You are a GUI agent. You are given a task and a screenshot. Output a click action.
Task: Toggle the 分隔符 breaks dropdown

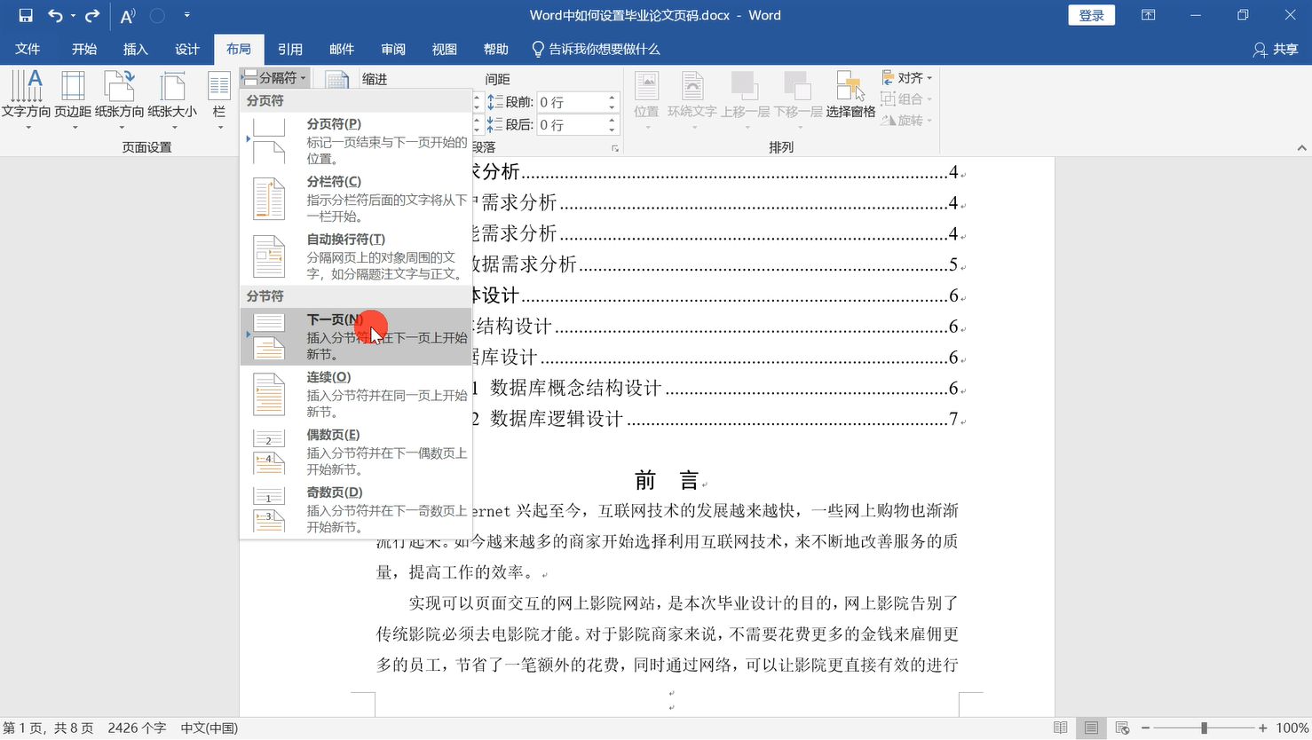point(275,78)
